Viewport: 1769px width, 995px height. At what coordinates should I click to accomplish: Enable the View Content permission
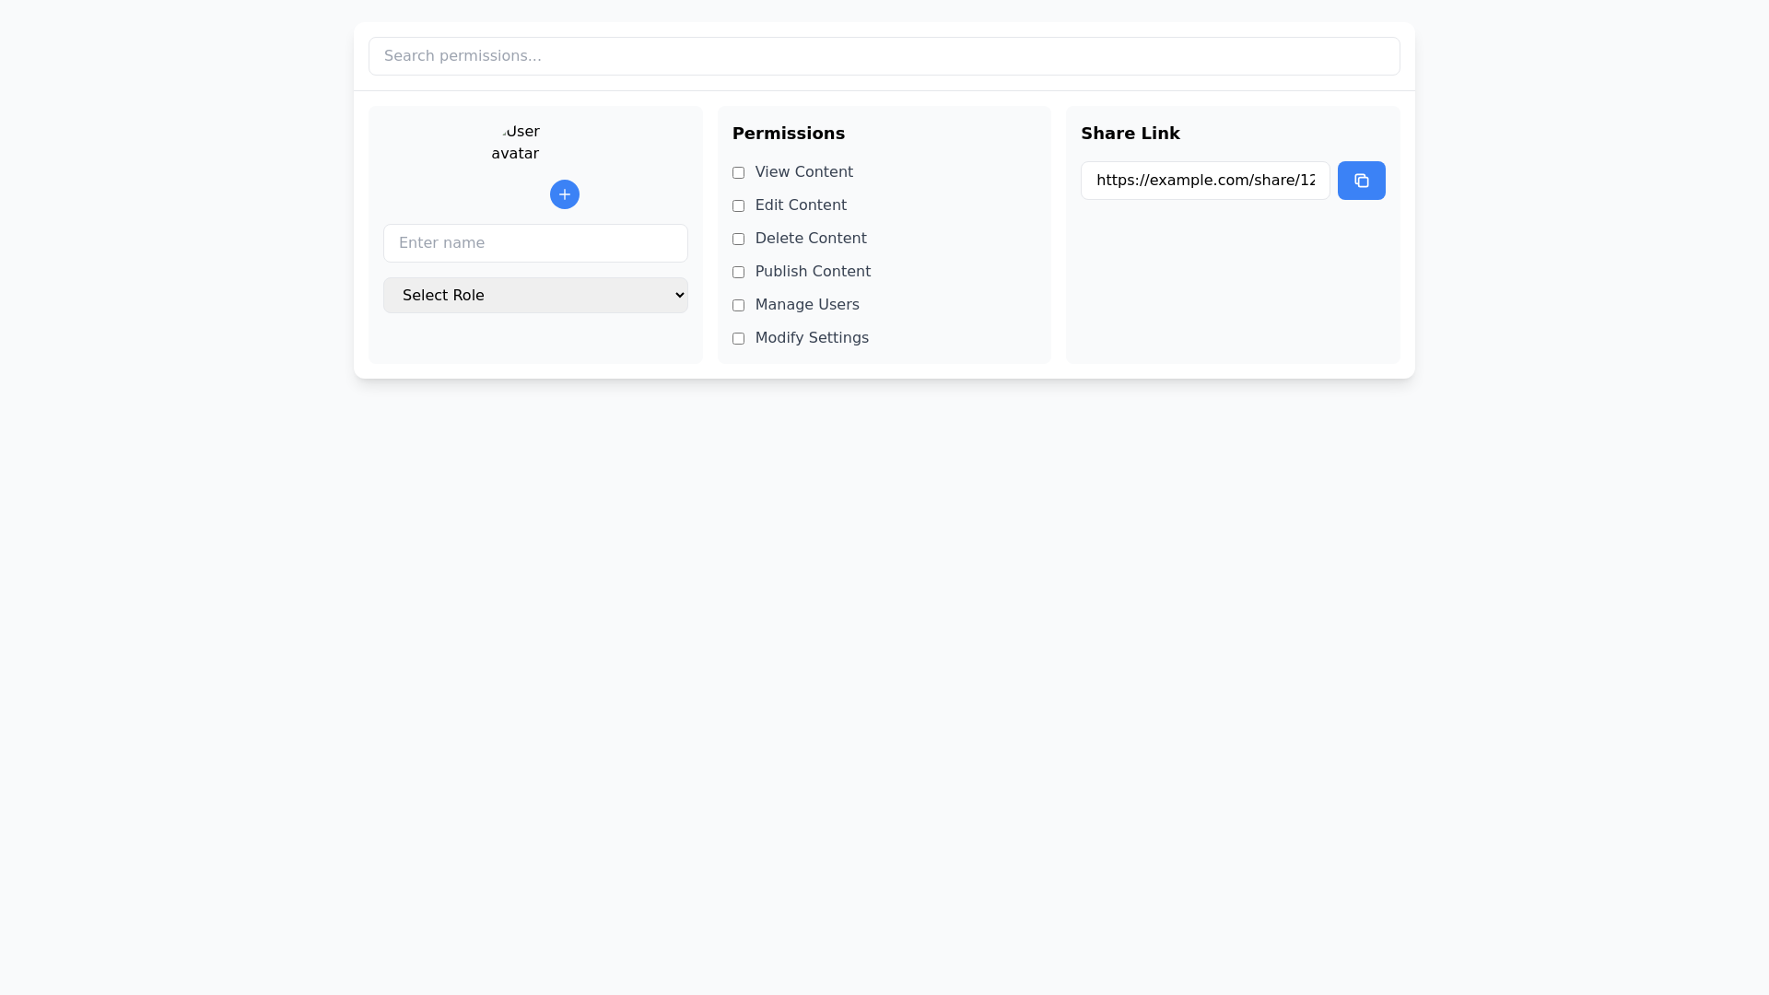[x=738, y=172]
